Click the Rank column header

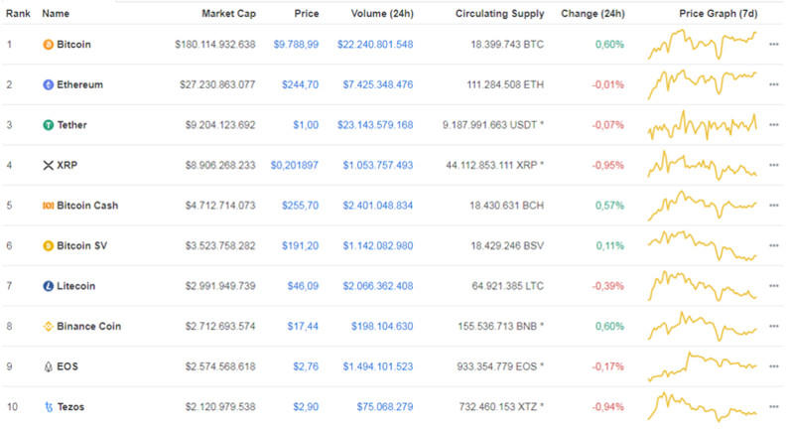click(x=18, y=14)
